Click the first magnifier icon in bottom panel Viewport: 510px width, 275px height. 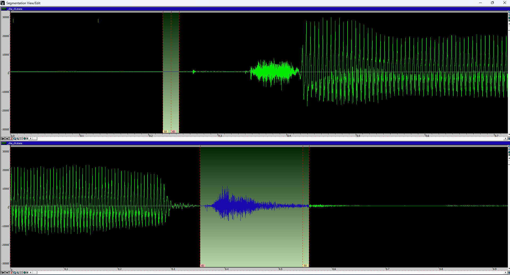click(15, 273)
